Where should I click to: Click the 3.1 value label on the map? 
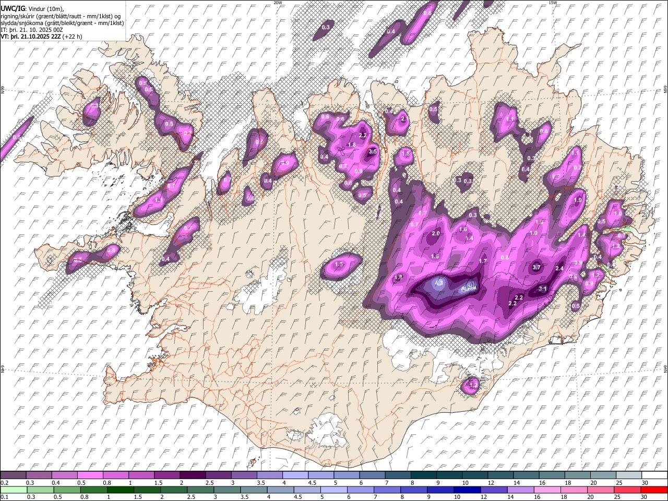click(542, 289)
